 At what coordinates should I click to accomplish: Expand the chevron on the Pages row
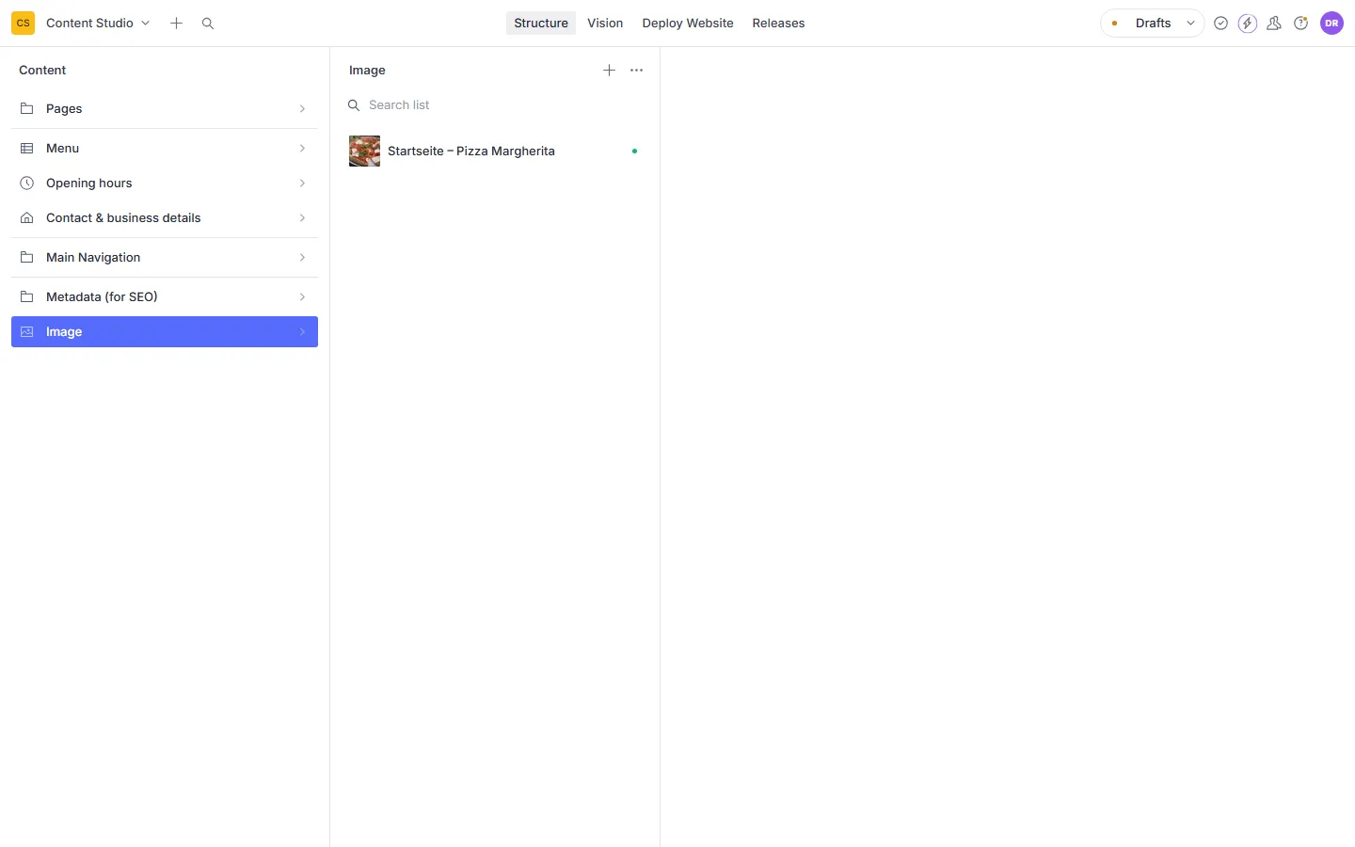[x=302, y=108]
